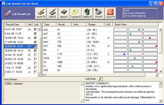Select the 7 JUL 11 15:50 record
The height and width of the screenshot is (105, 164).
coord(21,68)
